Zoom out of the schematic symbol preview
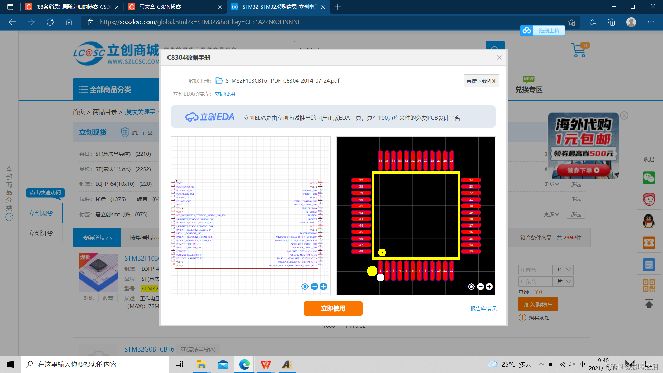The height and width of the screenshot is (373, 663). tap(314, 286)
